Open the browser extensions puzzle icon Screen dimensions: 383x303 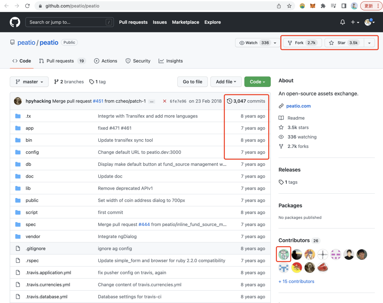pyautogui.click(x=323, y=6)
